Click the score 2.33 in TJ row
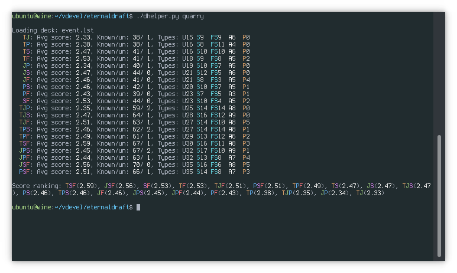 [x=83, y=38]
